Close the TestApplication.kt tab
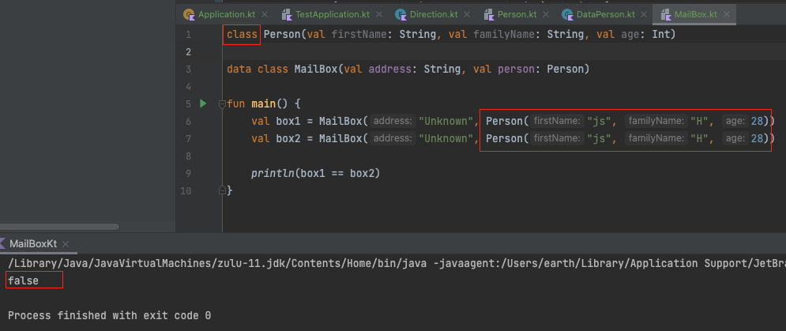 379,14
